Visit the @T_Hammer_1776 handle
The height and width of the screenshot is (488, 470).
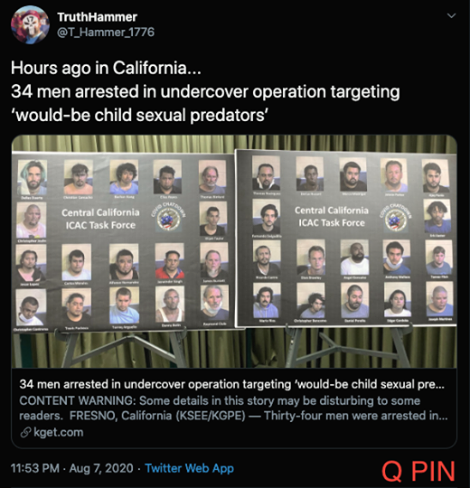coord(106,32)
